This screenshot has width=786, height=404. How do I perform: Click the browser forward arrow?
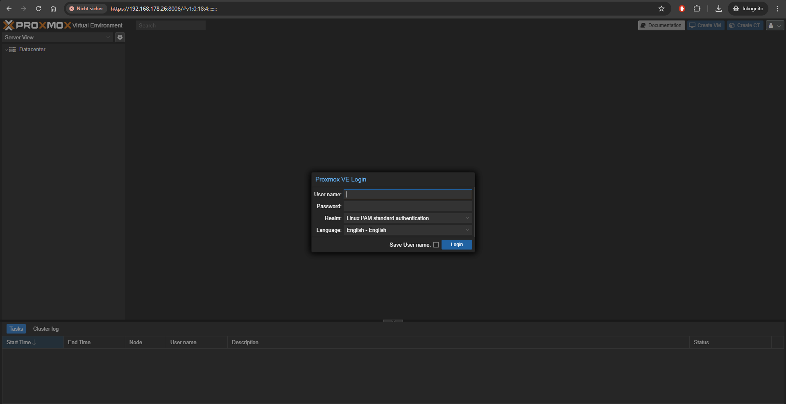(24, 9)
